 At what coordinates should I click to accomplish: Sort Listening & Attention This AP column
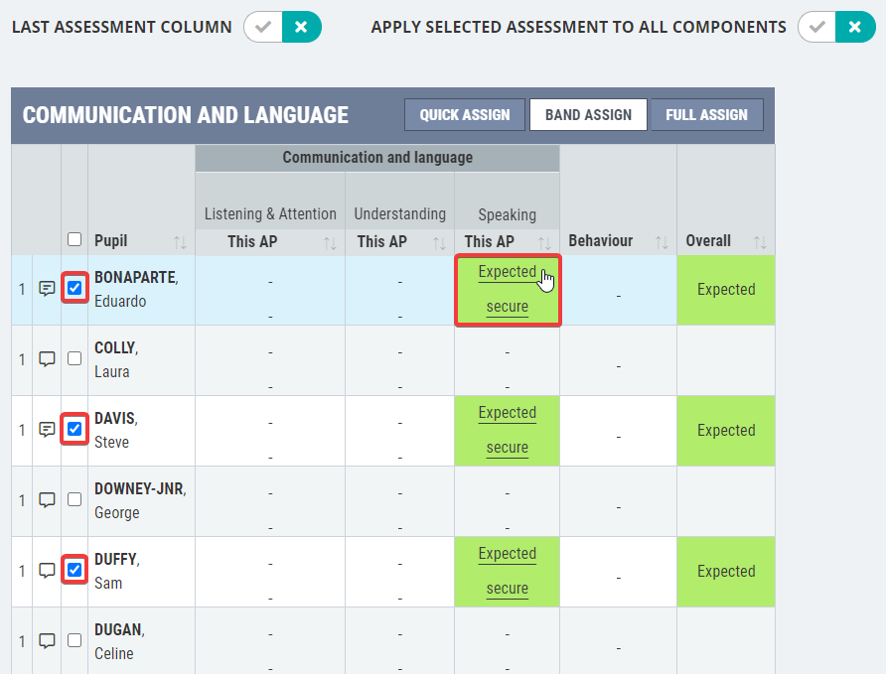pos(330,243)
